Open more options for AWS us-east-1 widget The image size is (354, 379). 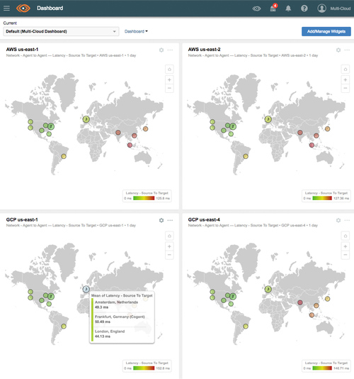tap(170, 50)
